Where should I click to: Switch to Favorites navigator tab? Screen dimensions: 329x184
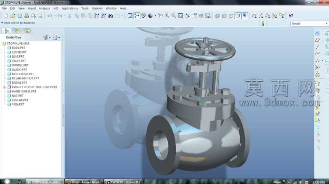coord(27,31)
